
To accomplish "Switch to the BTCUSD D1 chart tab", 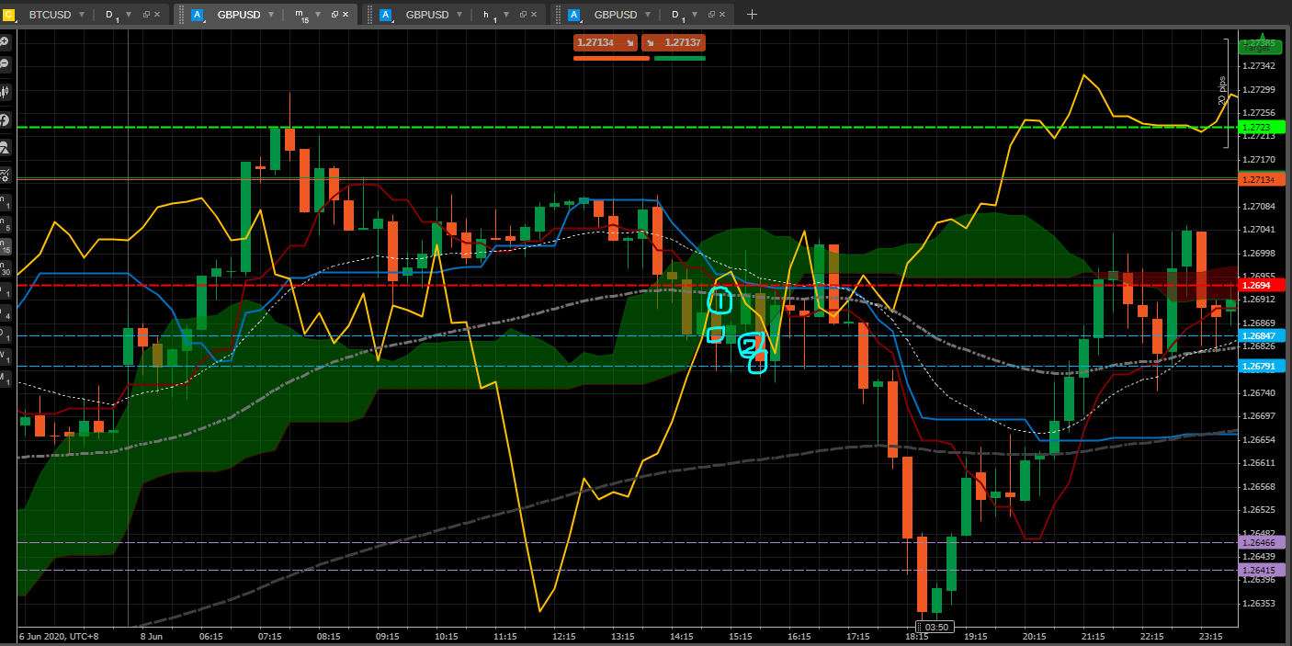I will 50,15.
